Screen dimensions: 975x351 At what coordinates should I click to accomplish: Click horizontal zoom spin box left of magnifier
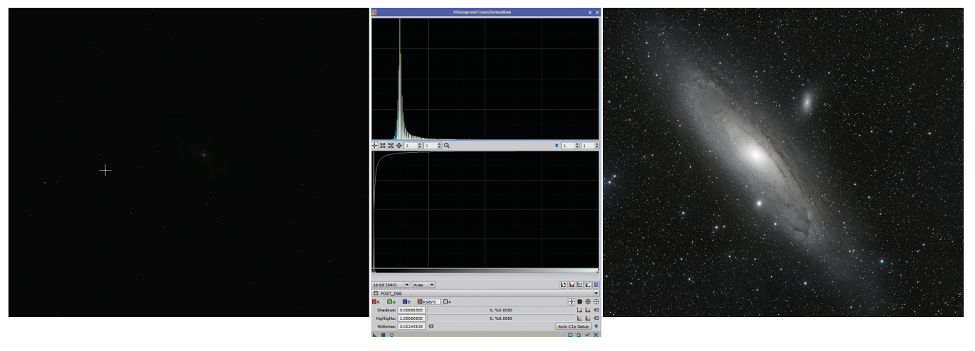(x=413, y=146)
